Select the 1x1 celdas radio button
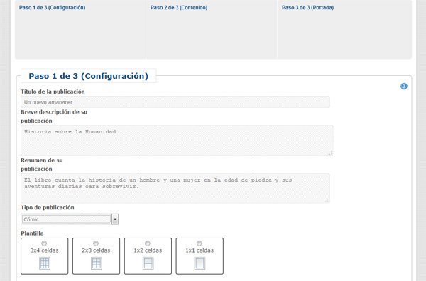426x281 pixels. pos(199,243)
